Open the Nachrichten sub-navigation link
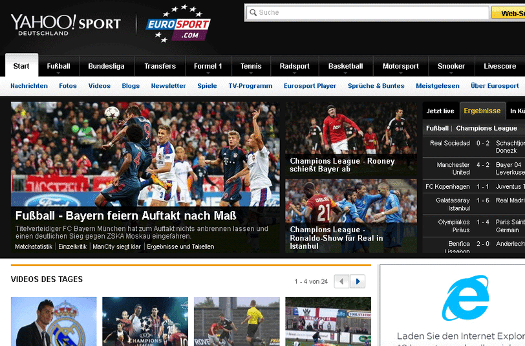The width and height of the screenshot is (525, 346). point(29,86)
